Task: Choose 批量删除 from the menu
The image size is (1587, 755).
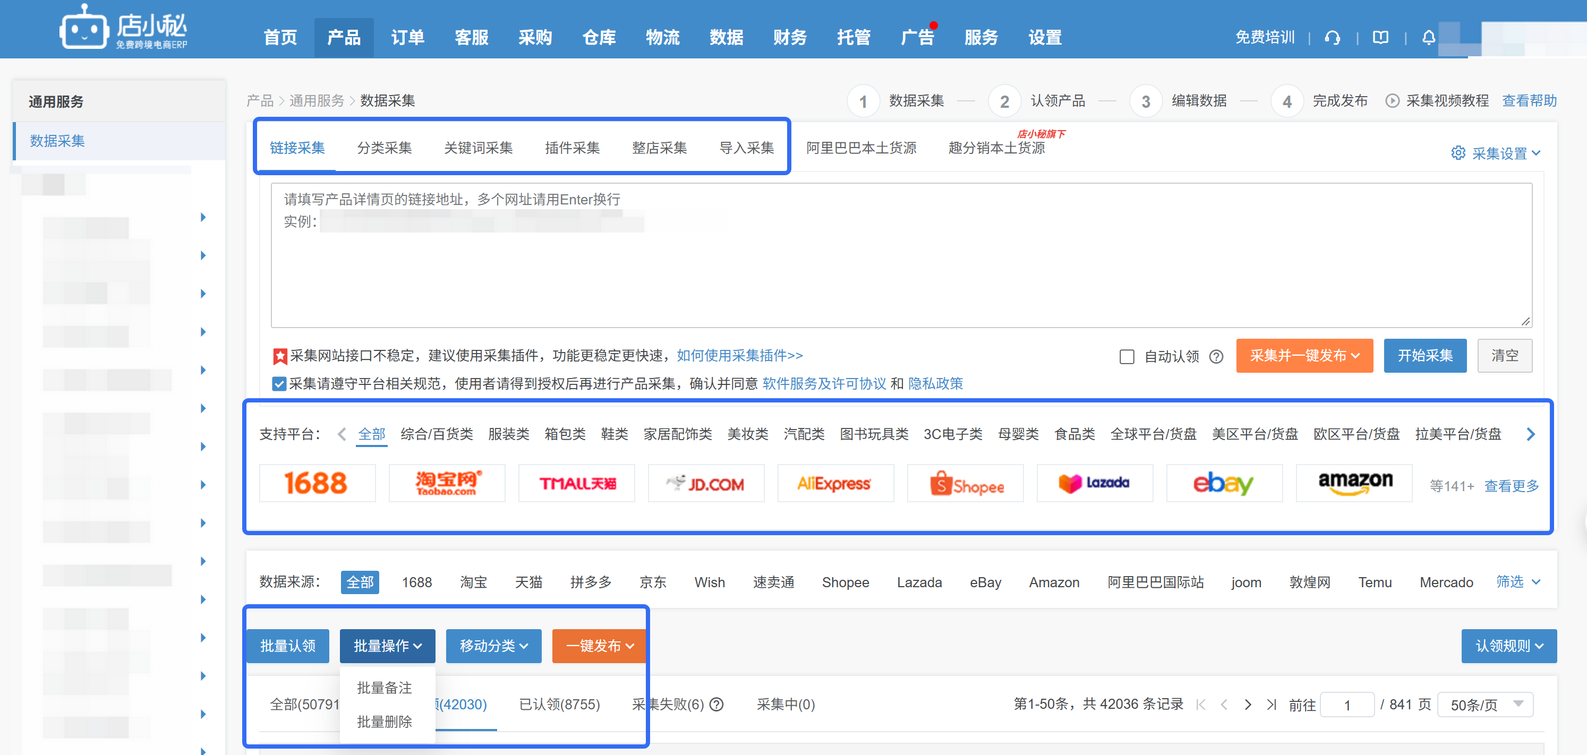Action: click(385, 721)
